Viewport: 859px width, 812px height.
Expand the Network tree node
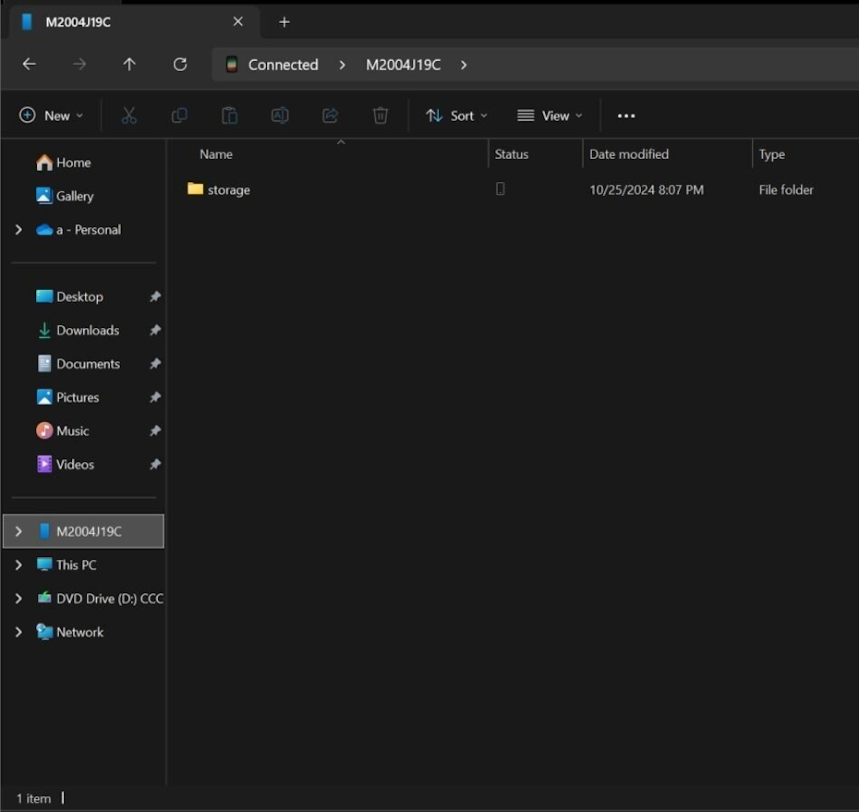tap(18, 633)
